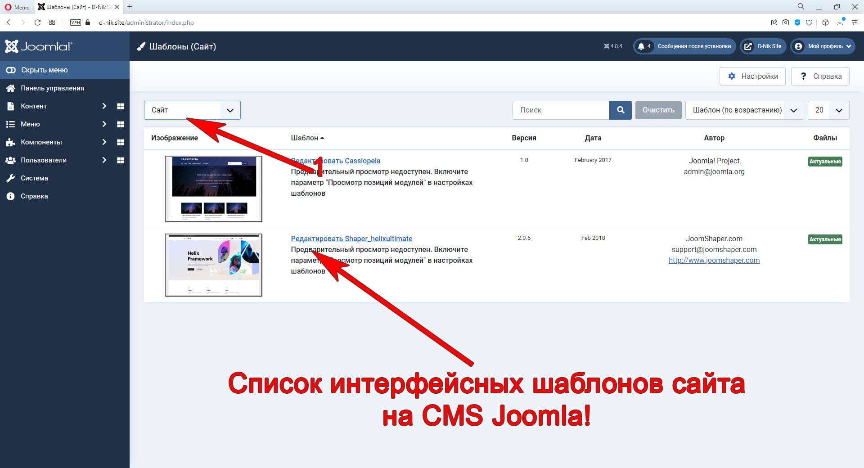This screenshot has width=864, height=468.
Task: Open the Шаблон (по возрастанию) sort dropdown
Action: coord(744,110)
